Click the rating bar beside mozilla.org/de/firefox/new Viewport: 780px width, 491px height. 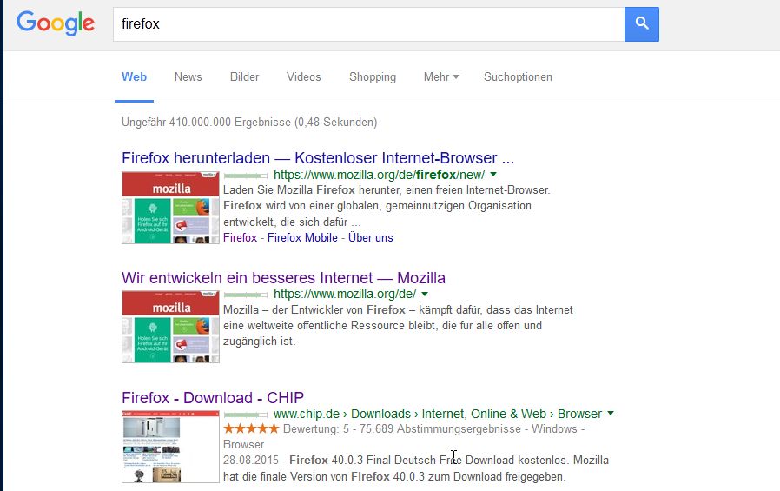click(245, 175)
